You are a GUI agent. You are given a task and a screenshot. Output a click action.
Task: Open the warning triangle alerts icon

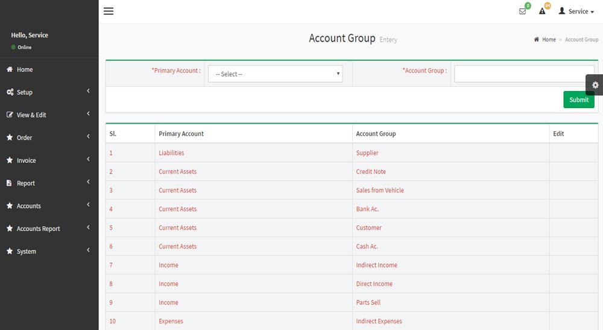(x=542, y=11)
